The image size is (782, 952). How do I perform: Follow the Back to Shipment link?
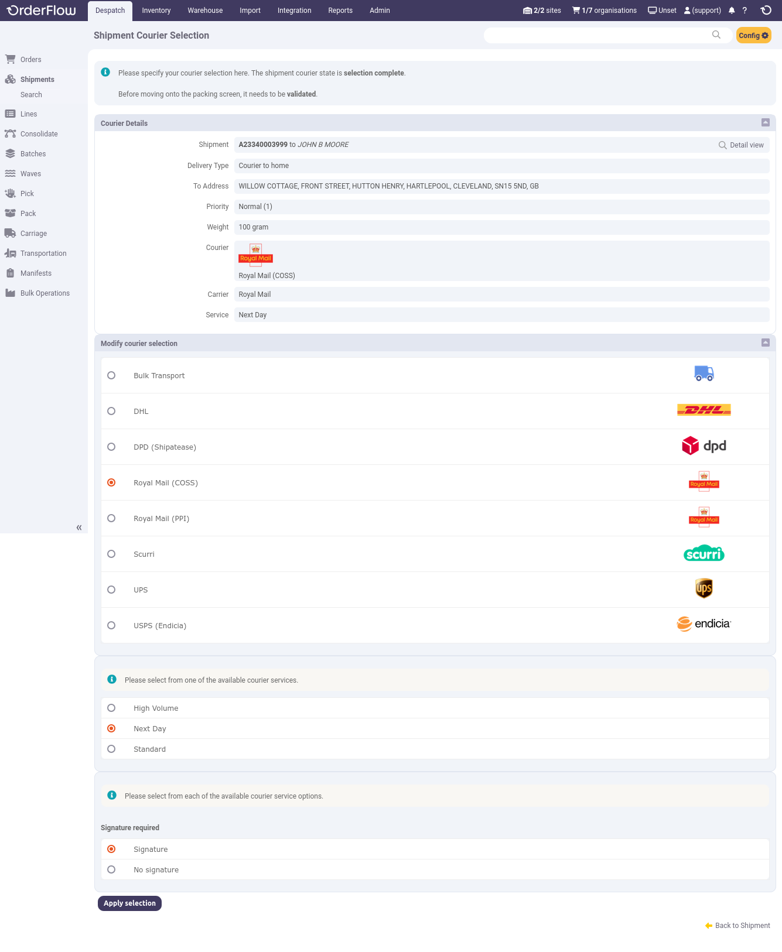coord(742,926)
